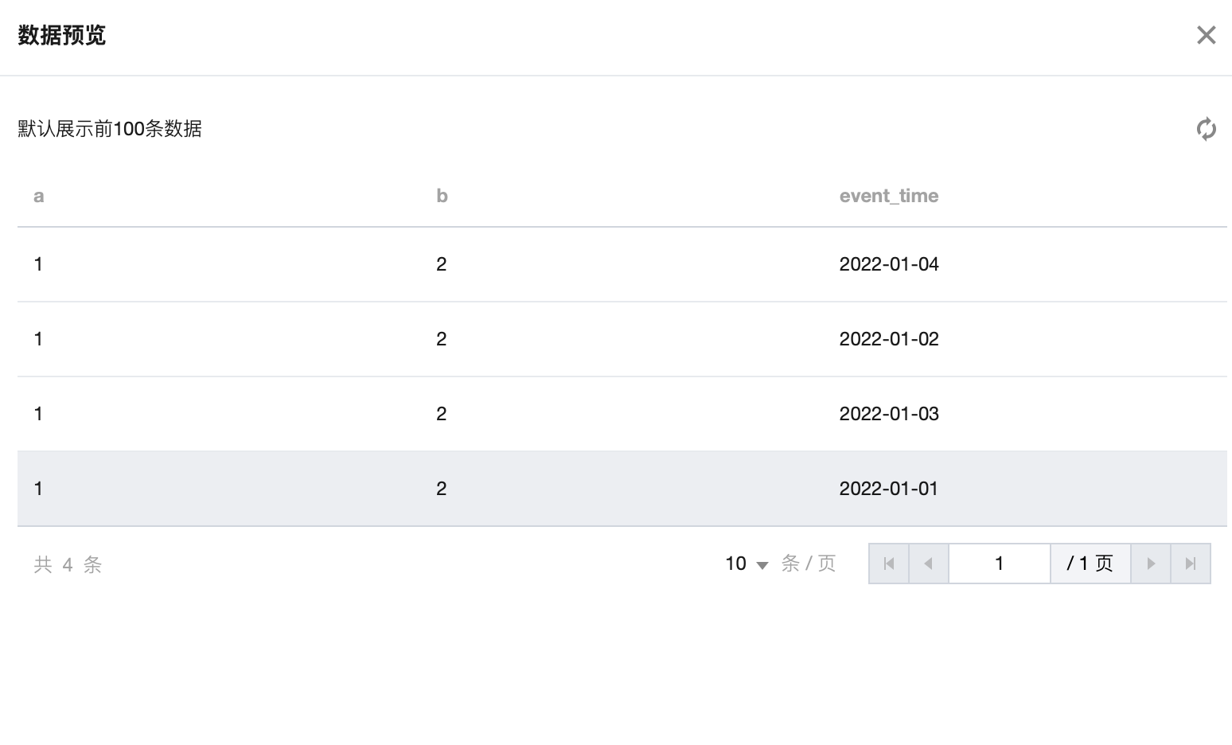Screen dimensions: 1232x745
Task: Click value 2 in the first row
Action: click(x=442, y=264)
